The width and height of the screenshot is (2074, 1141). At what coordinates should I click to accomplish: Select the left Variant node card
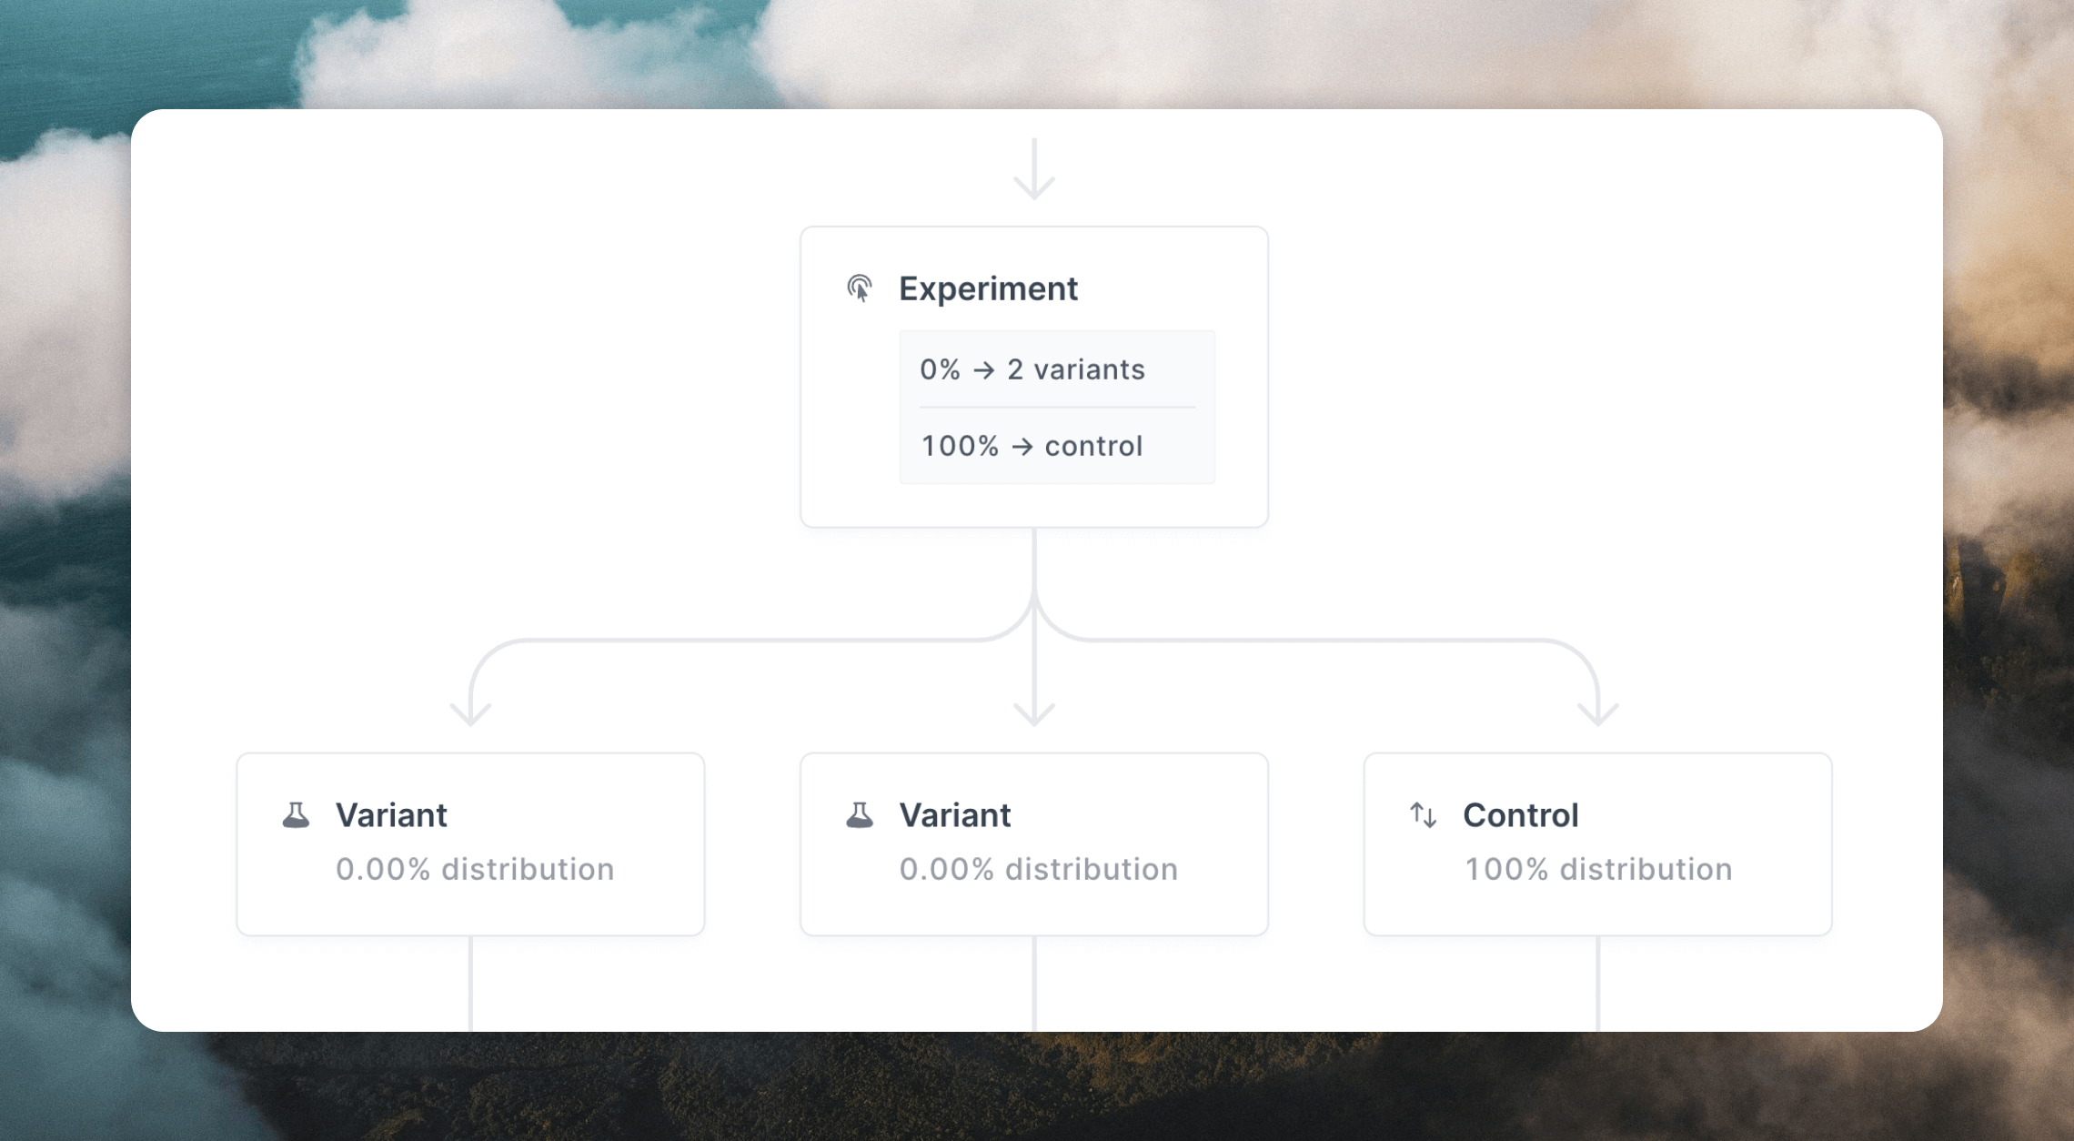470,844
